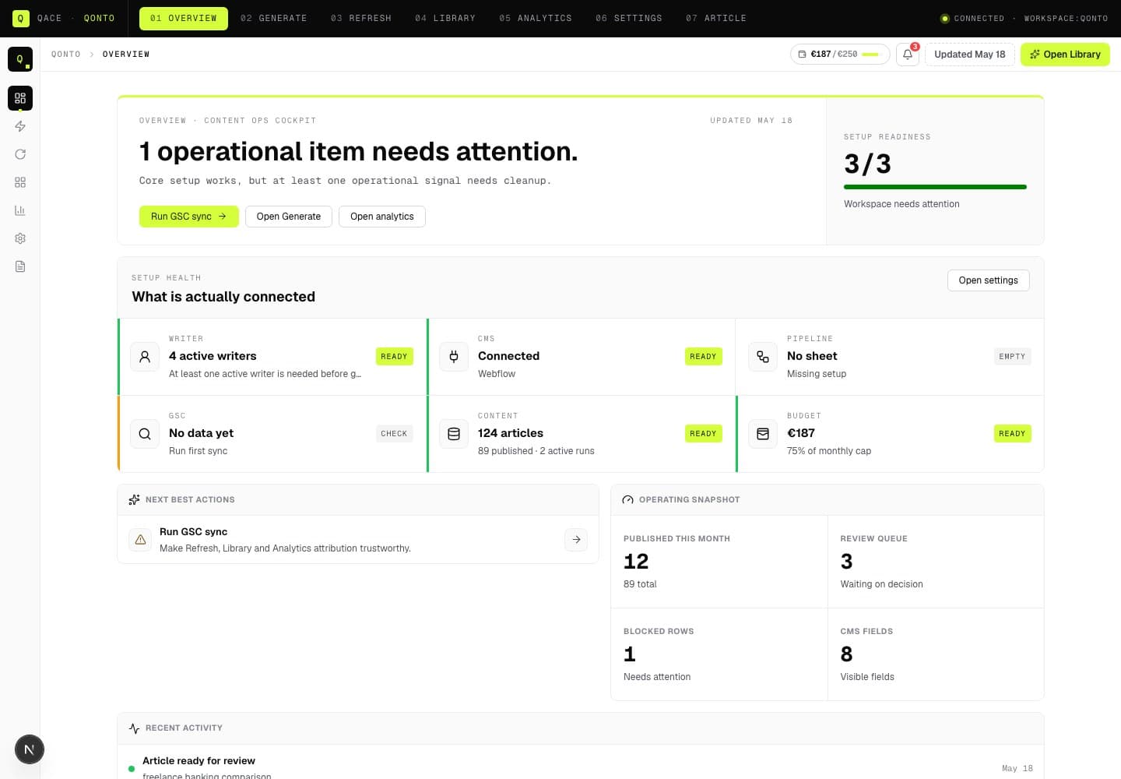Screen dimensions: 1121x779
Task: Click the CHECK badge on GSC card
Action: pos(394,434)
